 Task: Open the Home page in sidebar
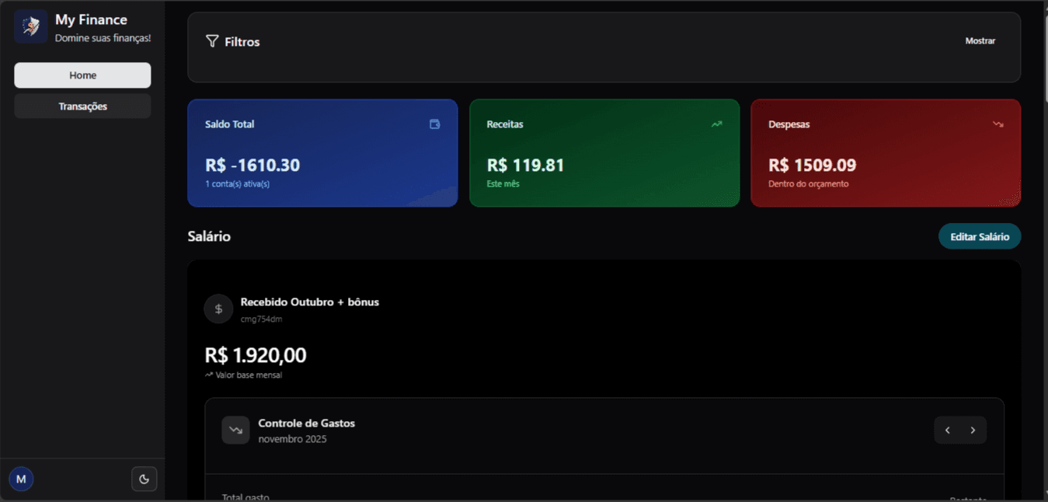point(82,75)
